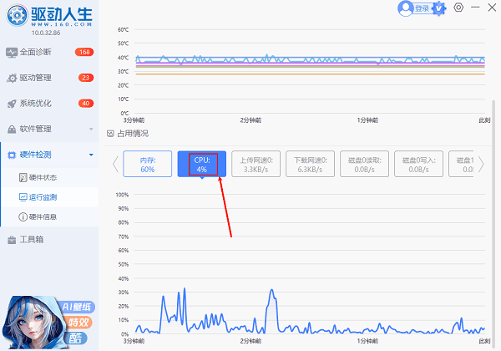The image size is (501, 351).
Task: Toggle the 上传网速0 metric card
Action: [x=256, y=164]
